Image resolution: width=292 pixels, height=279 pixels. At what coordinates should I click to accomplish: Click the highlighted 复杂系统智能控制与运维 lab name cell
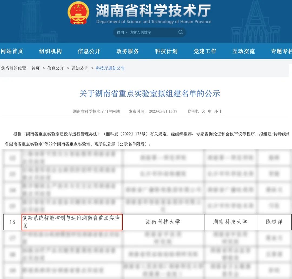[72, 222]
